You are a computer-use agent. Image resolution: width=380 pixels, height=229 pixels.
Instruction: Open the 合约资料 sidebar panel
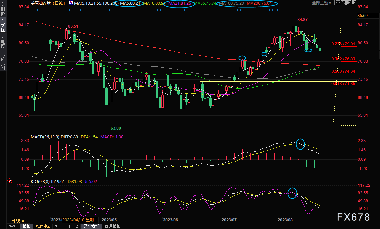click(3, 61)
